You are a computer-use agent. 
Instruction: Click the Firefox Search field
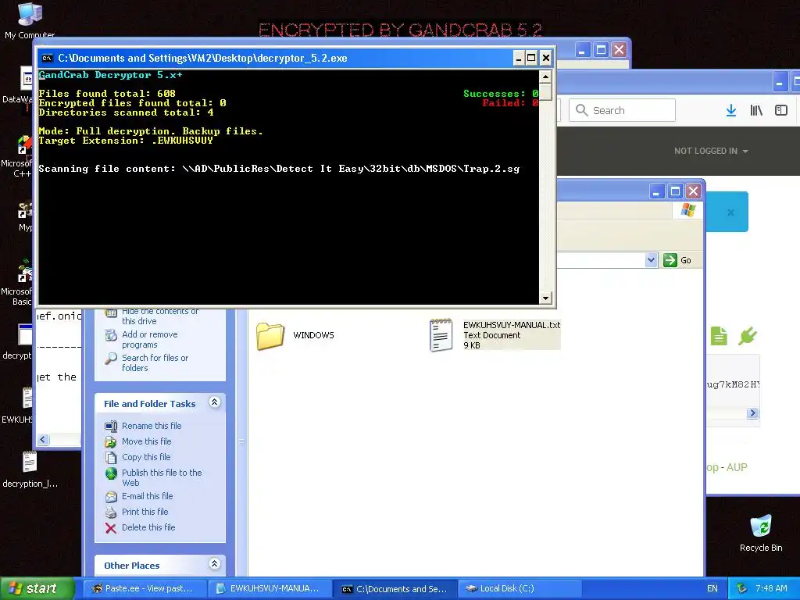tap(622, 110)
